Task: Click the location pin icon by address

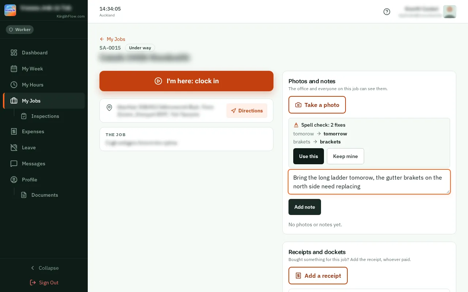Action: [109, 108]
